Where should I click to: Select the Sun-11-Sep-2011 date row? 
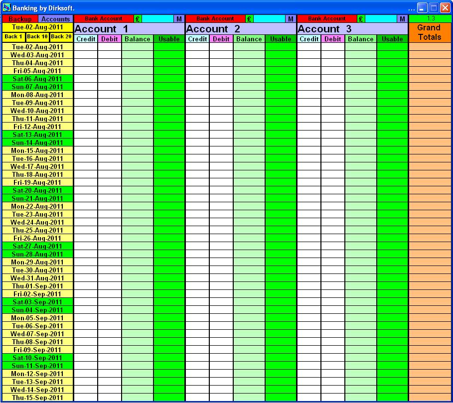tap(37, 366)
